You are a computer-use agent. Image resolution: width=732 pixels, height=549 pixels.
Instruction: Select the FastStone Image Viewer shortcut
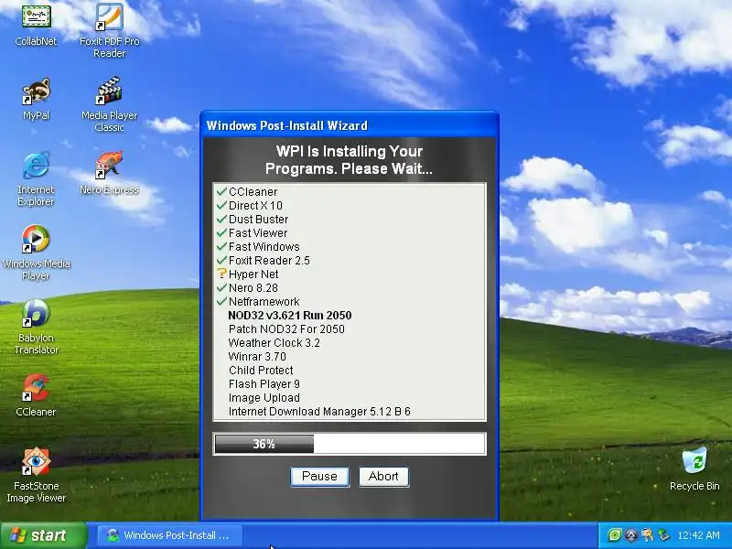point(36,475)
